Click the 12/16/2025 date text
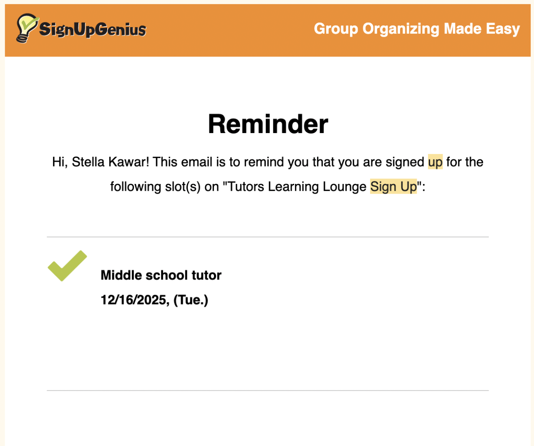534x446 pixels. click(135, 300)
